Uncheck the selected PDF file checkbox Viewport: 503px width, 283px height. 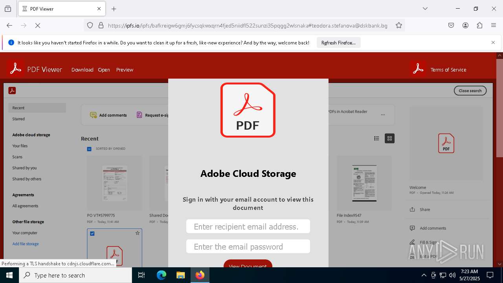(x=92, y=233)
